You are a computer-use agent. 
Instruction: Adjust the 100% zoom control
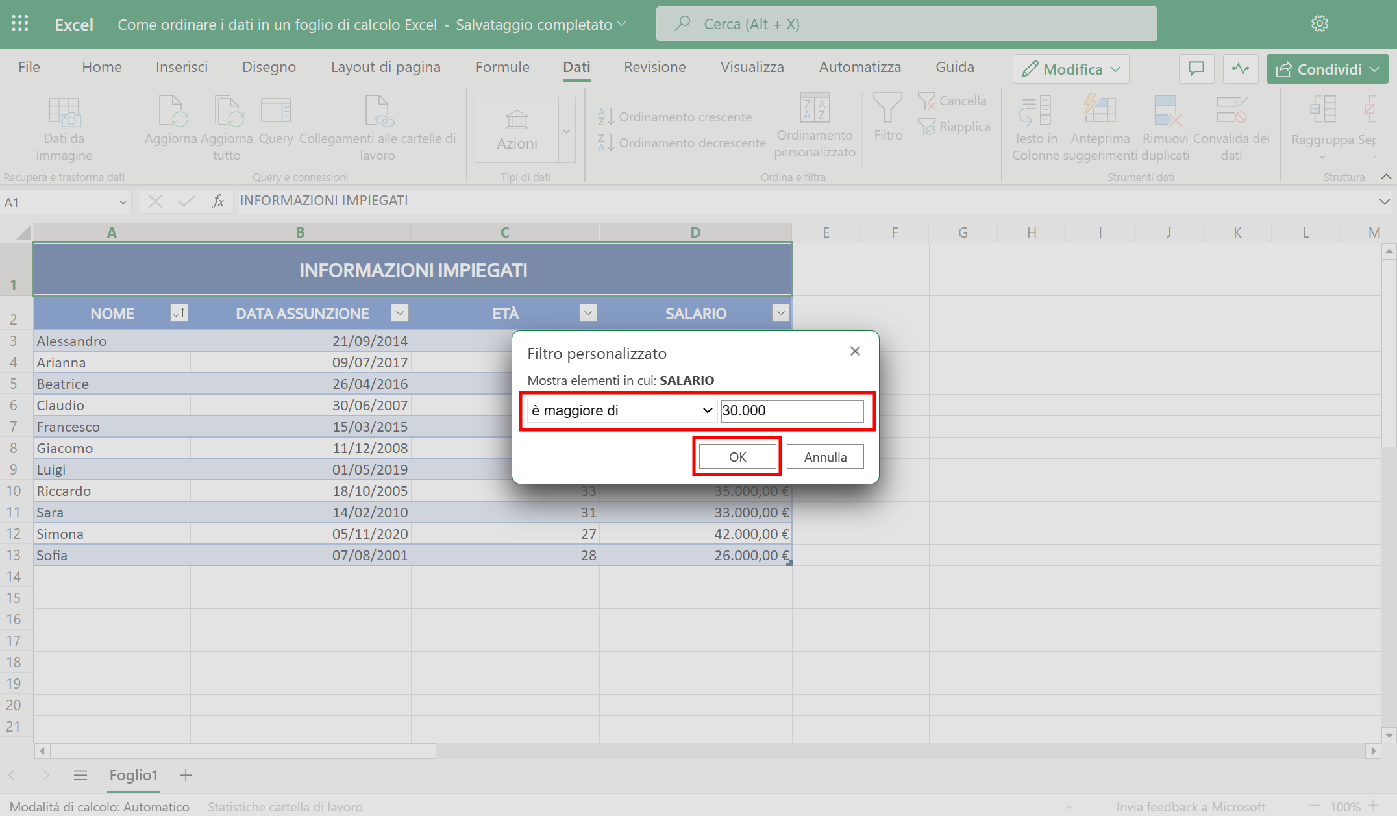pos(1342,806)
